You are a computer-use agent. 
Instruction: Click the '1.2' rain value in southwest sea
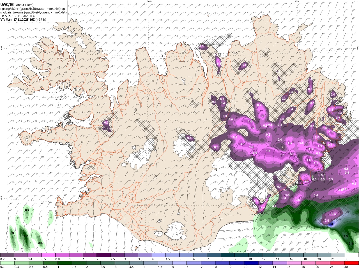[x=26, y=236]
